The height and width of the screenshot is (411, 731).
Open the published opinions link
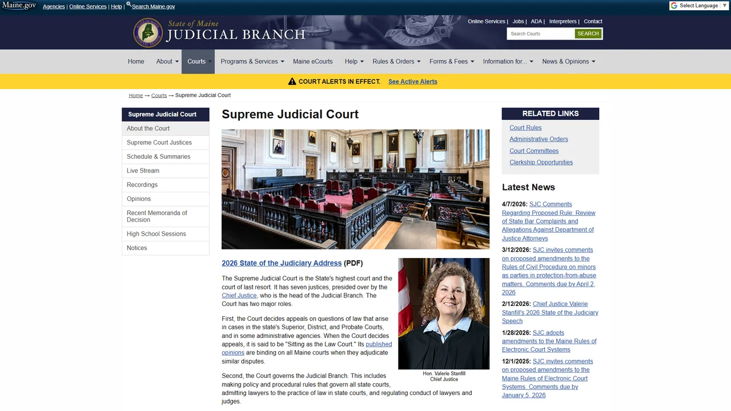coord(307,348)
